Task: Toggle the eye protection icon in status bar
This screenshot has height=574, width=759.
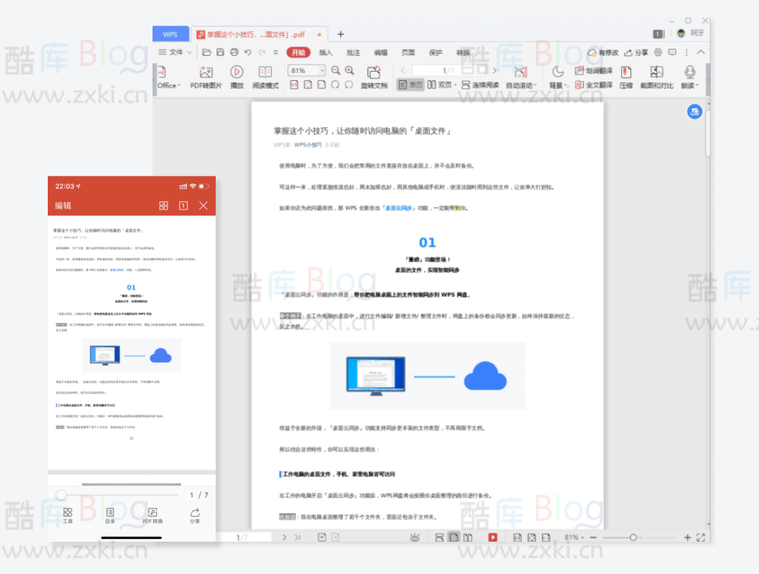Action: pyautogui.click(x=415, y=537)
